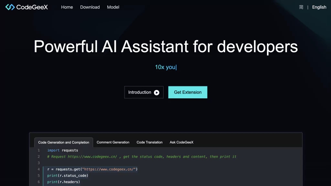Open the Download page from the navbar
The width and height of the screenshot is (331, 186).
[90, 7]
